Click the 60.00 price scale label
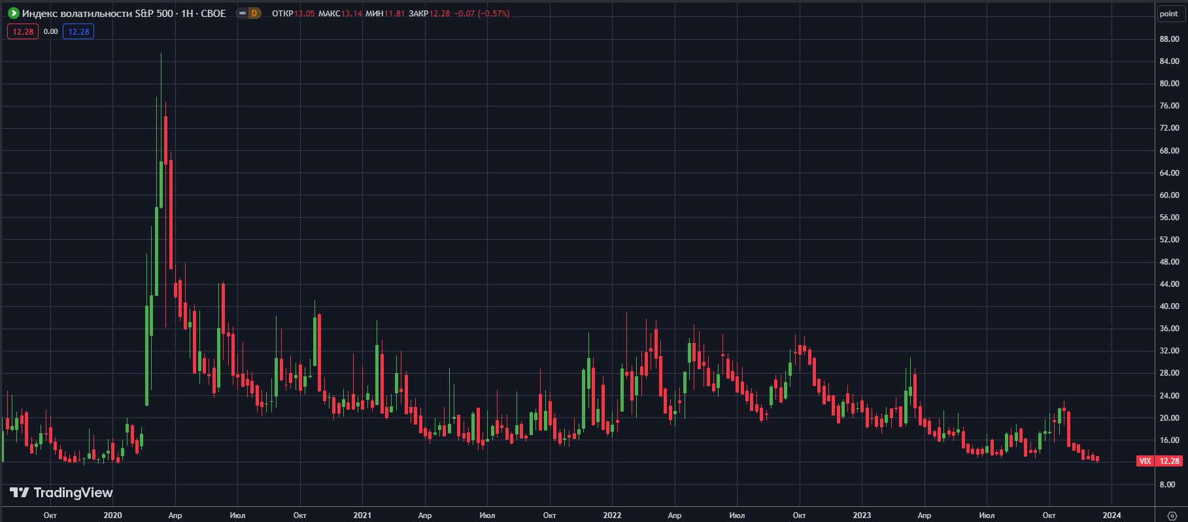The height and width of the screenshot is (522, 1188). tap(1168, 195)
